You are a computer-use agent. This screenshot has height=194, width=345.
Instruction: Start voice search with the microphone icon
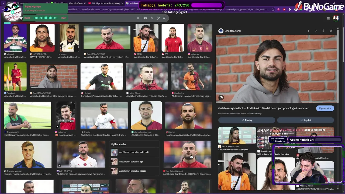152,18
